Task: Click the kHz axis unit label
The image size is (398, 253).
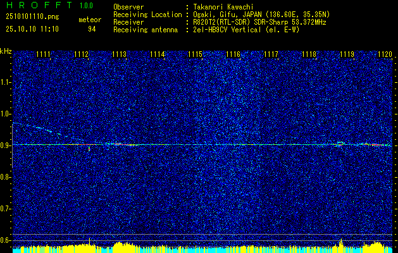Action: [6, 51]
